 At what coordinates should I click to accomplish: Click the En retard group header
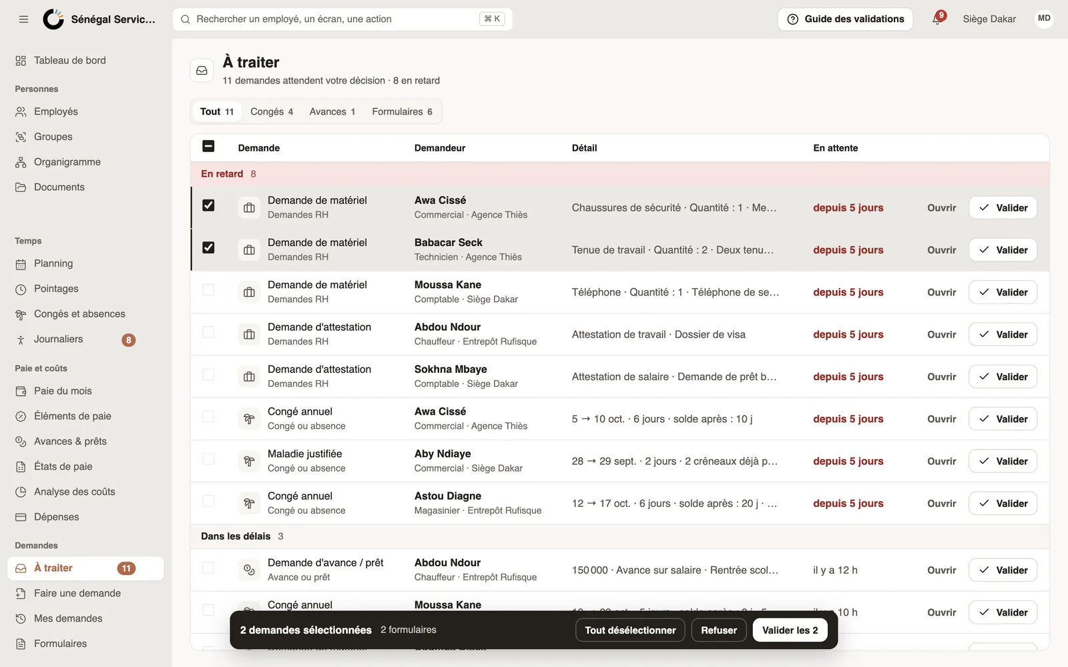619,174
